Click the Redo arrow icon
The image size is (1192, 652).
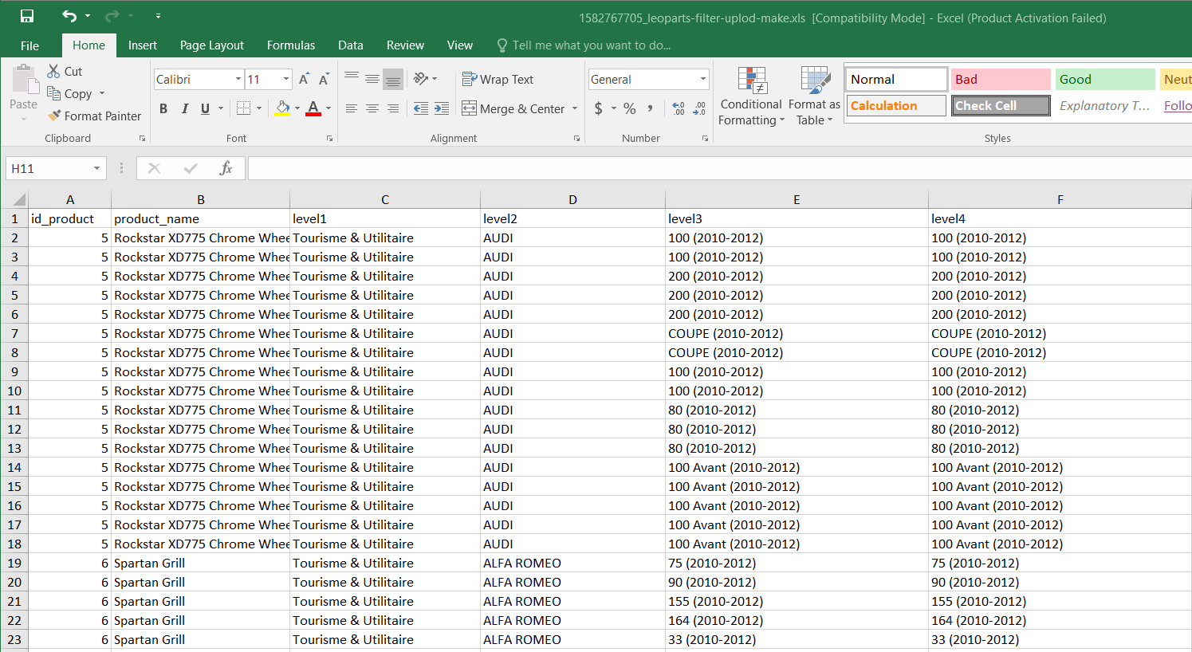click(x=112, y=16)
